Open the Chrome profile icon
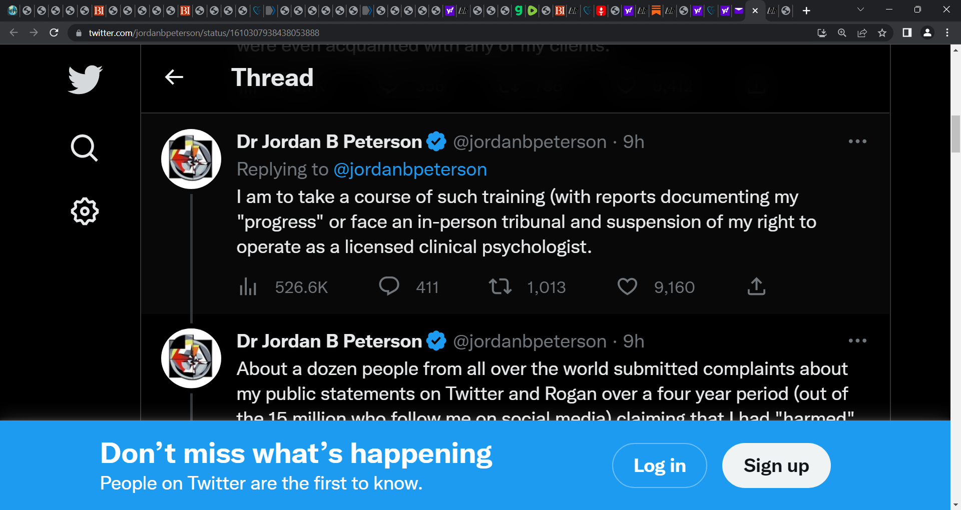The image size is (961, 510). (927, 32)
